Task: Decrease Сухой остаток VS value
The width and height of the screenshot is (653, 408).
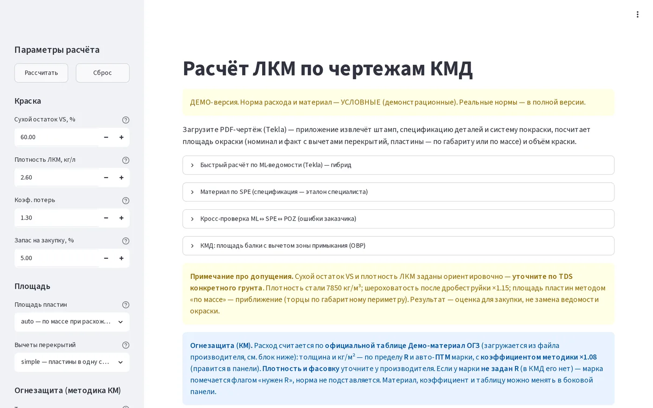Action: [x=106, y=137]
